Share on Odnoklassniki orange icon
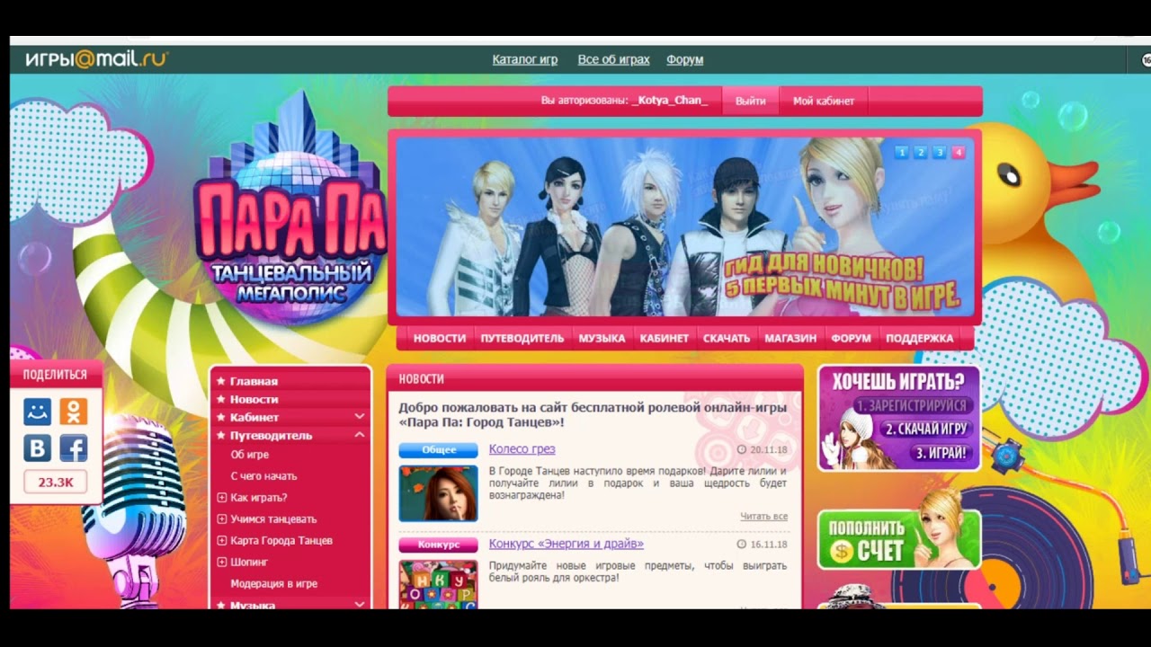The width and height of the screenshot is (1151, 647). (73, 412)
